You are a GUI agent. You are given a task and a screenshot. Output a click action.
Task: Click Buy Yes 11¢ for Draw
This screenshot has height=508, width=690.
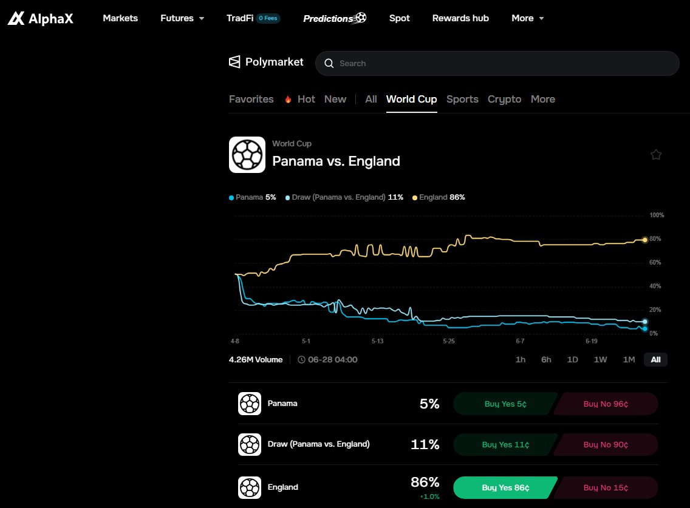(505, 444)
